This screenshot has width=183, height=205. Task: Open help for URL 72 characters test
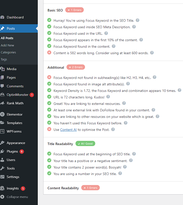108,97
